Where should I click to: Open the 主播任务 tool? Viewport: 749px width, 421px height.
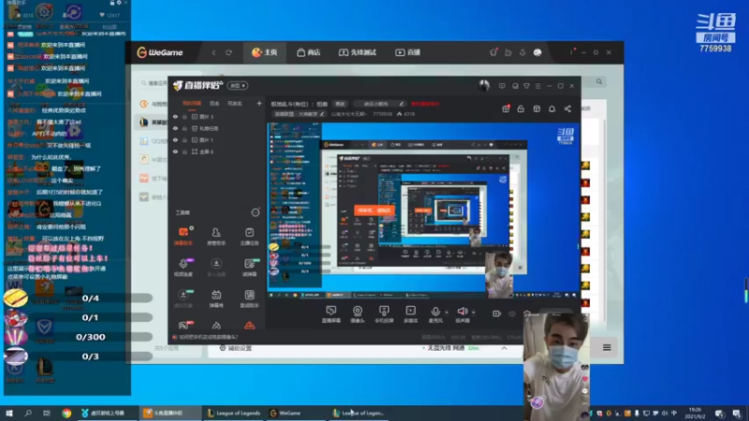pos(249,237)
